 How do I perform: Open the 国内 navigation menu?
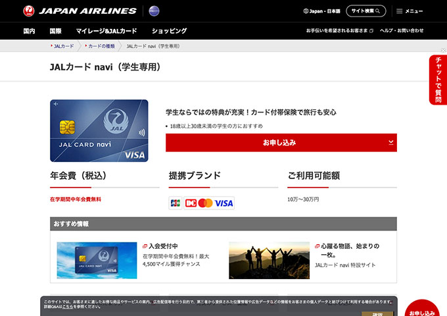tap(29, 31)
